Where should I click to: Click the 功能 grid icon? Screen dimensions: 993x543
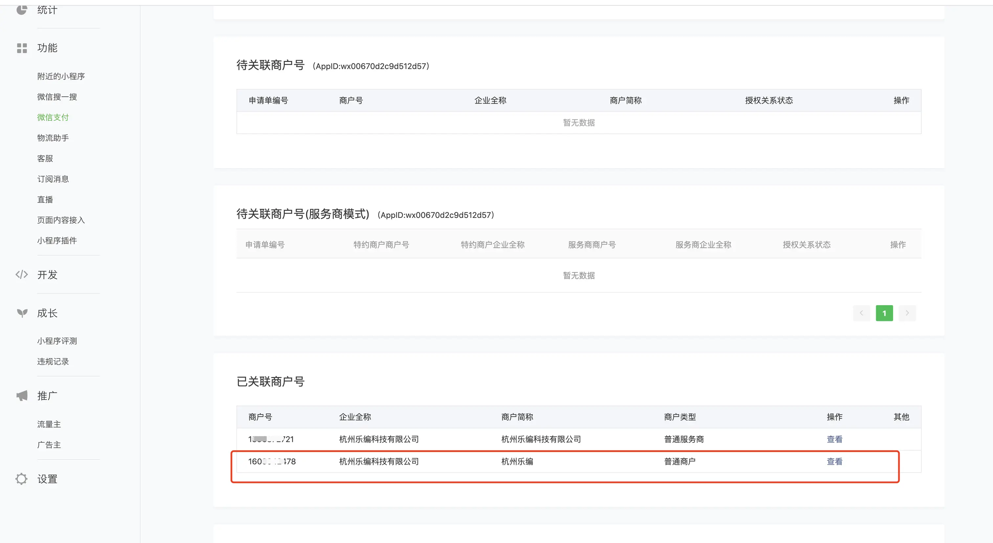point(22,48)
